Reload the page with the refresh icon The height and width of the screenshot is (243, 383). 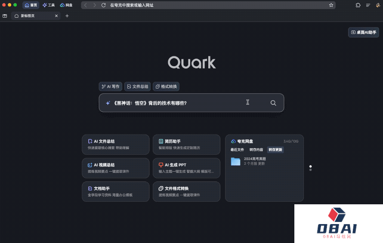pyautogui.click(x=103, y=5)
